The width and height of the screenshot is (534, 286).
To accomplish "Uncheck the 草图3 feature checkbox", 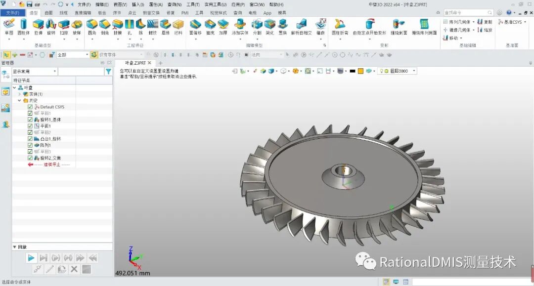I will point(30,152).
